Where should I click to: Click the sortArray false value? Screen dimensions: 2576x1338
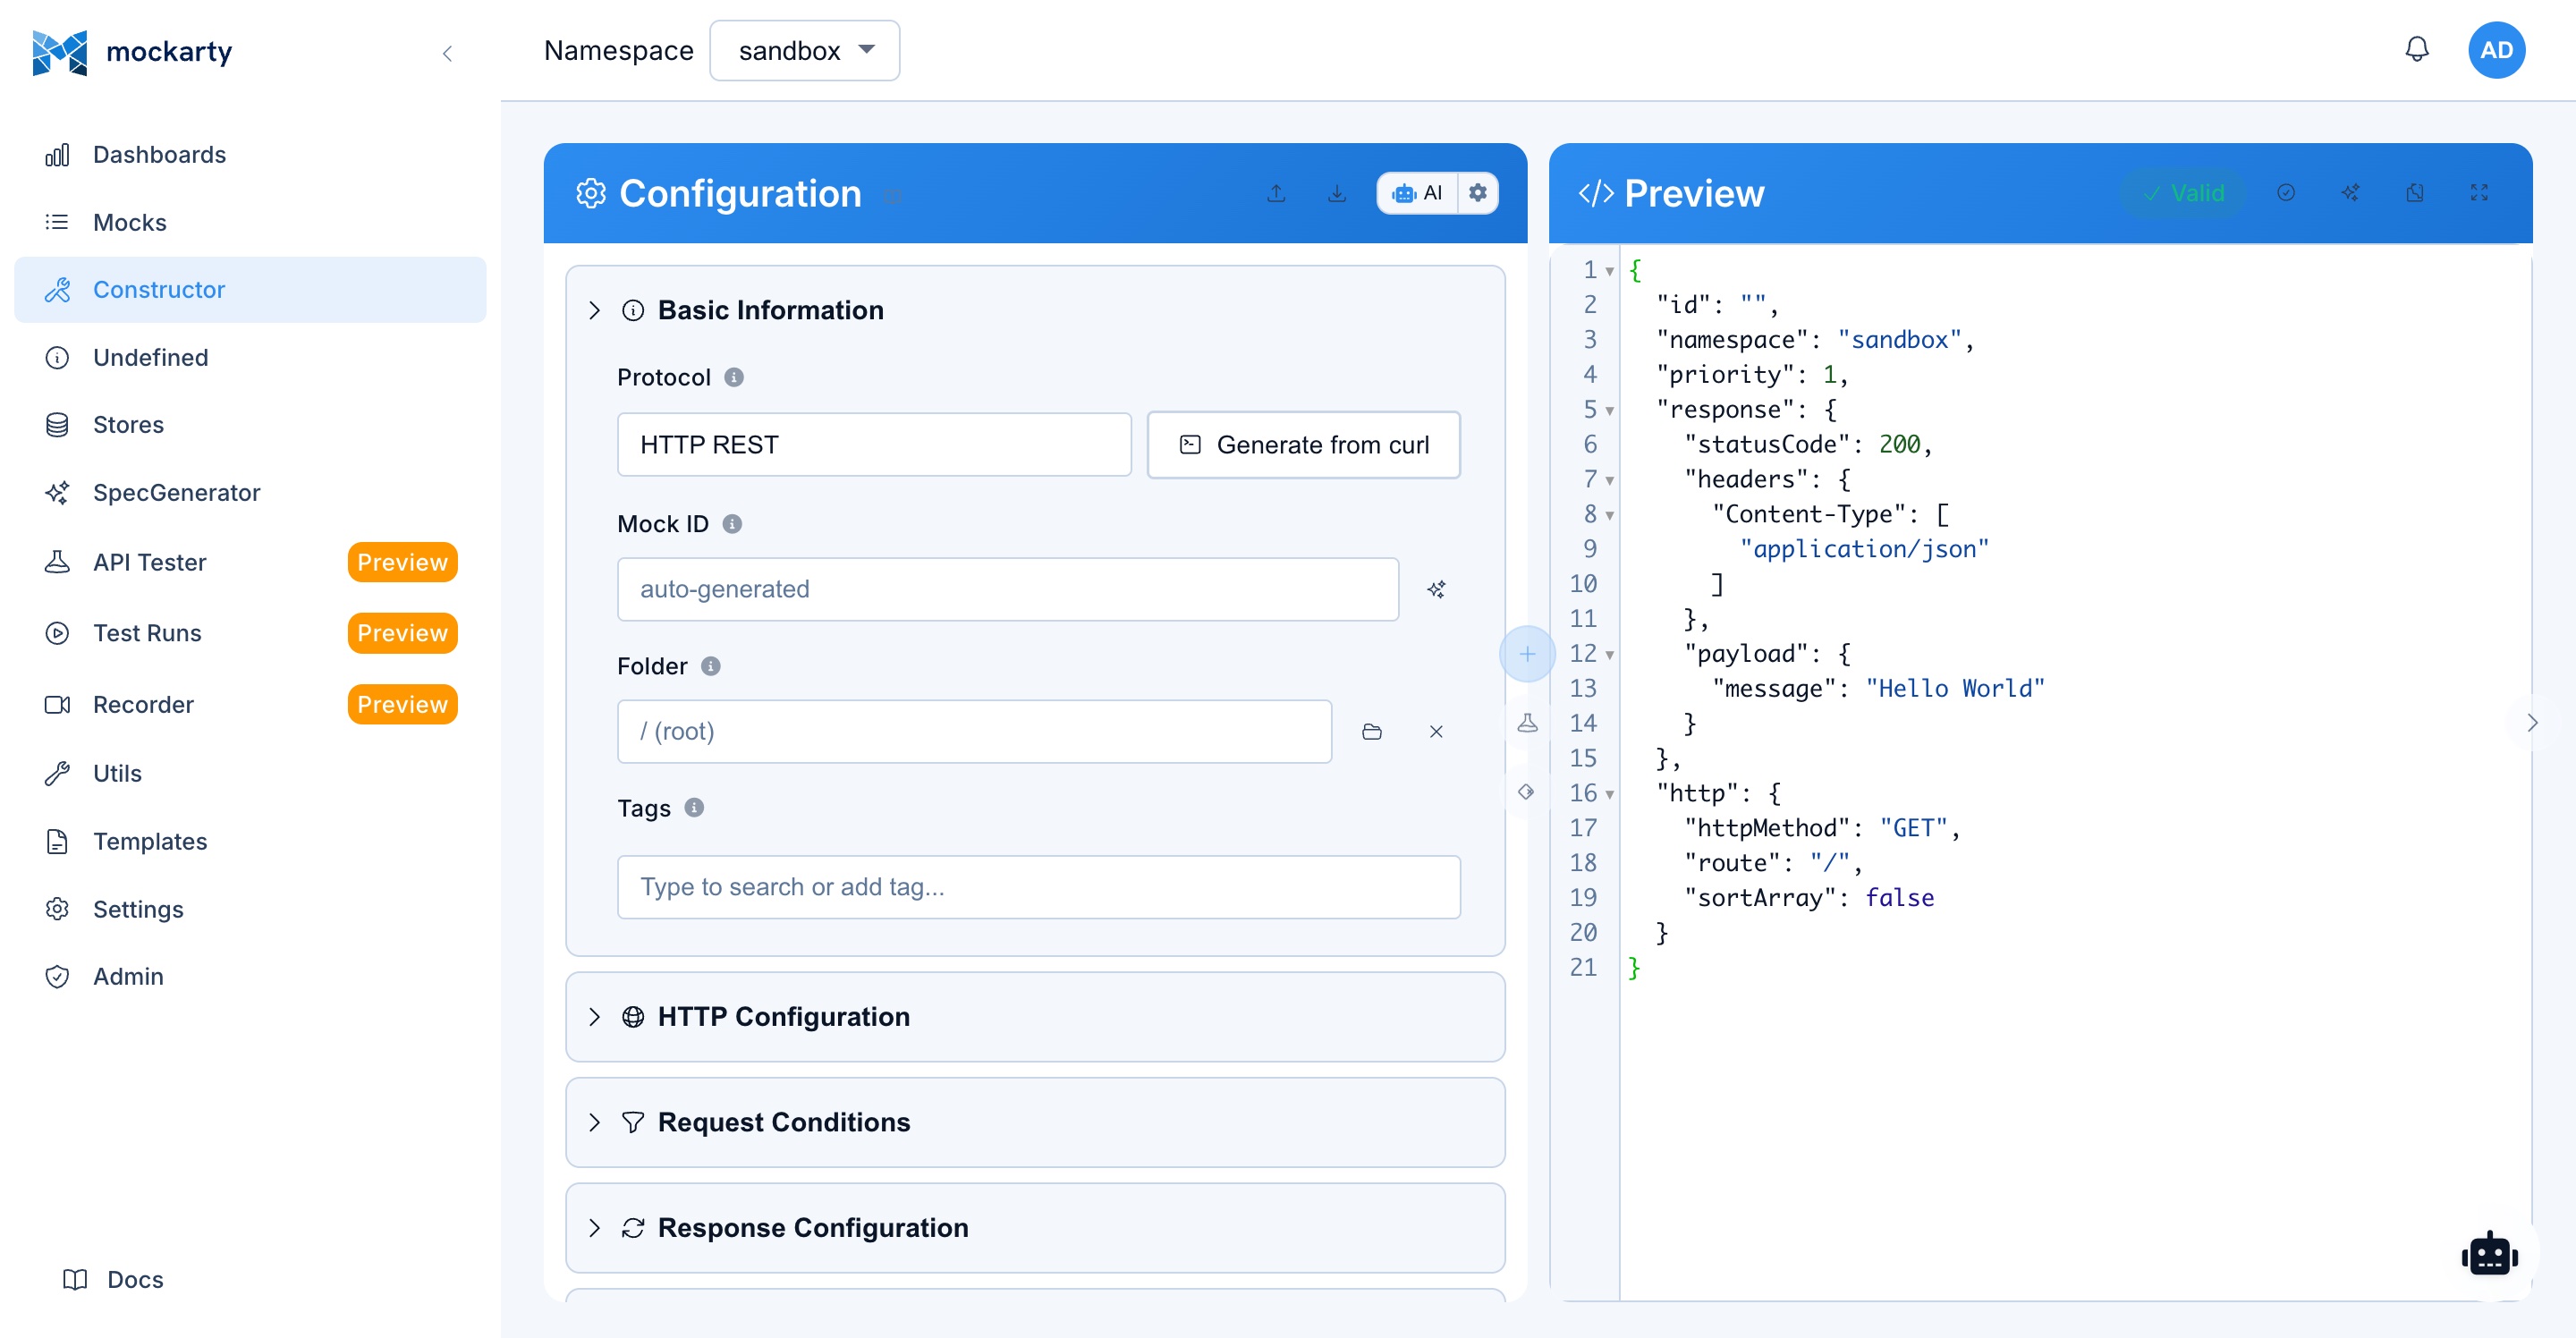[x=1899, y=898]
